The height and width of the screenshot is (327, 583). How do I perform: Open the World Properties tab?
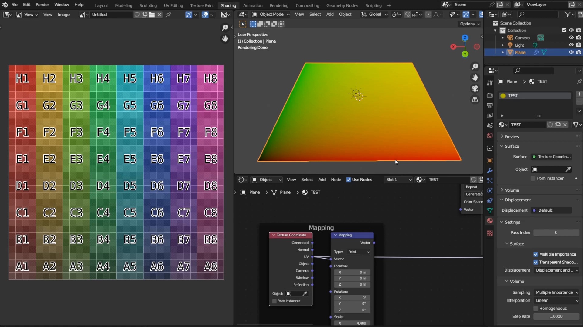(490, 136)
